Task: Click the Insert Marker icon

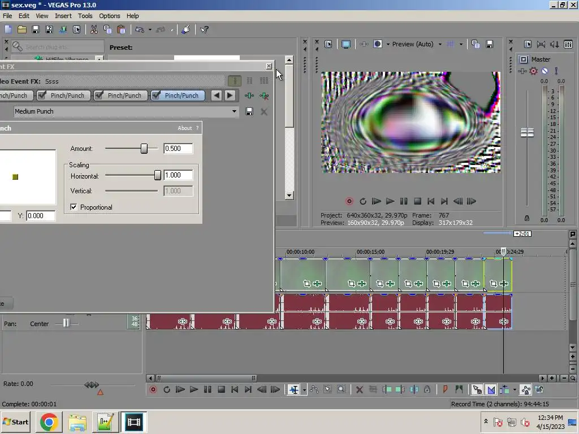Action: pos(446,389)
